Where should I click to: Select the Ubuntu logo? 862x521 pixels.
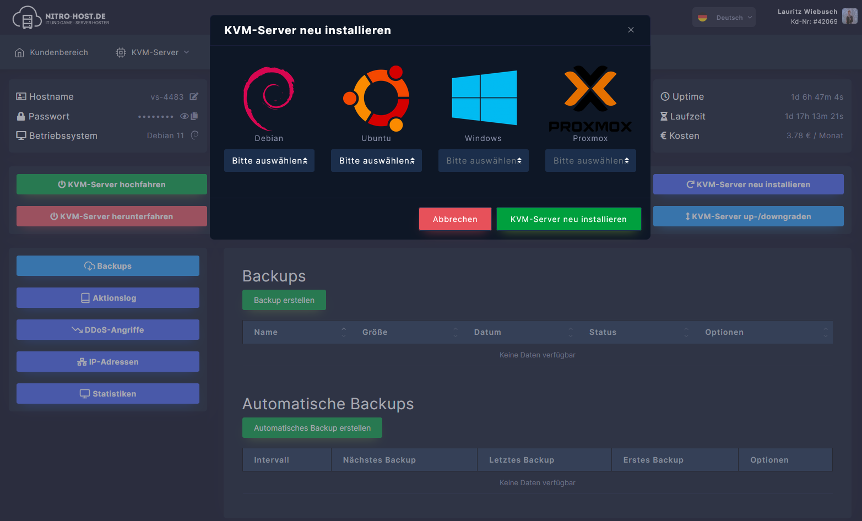376,98
